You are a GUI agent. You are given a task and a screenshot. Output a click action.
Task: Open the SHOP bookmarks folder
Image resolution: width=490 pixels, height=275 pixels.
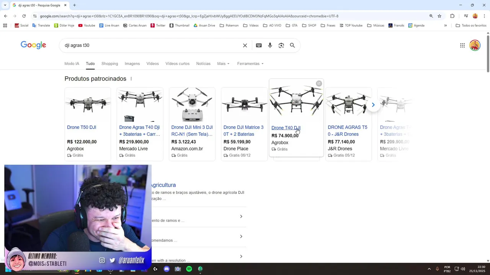point(309,26)
